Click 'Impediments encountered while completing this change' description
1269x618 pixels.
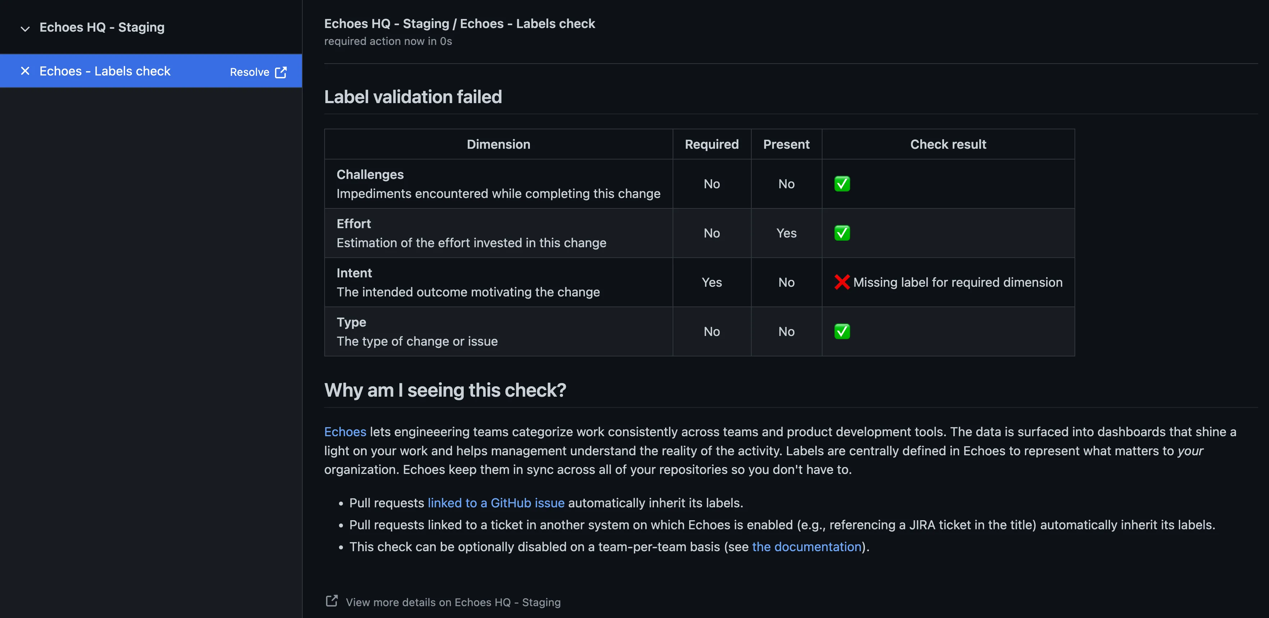pyautogui.click(x=498, y=194)
